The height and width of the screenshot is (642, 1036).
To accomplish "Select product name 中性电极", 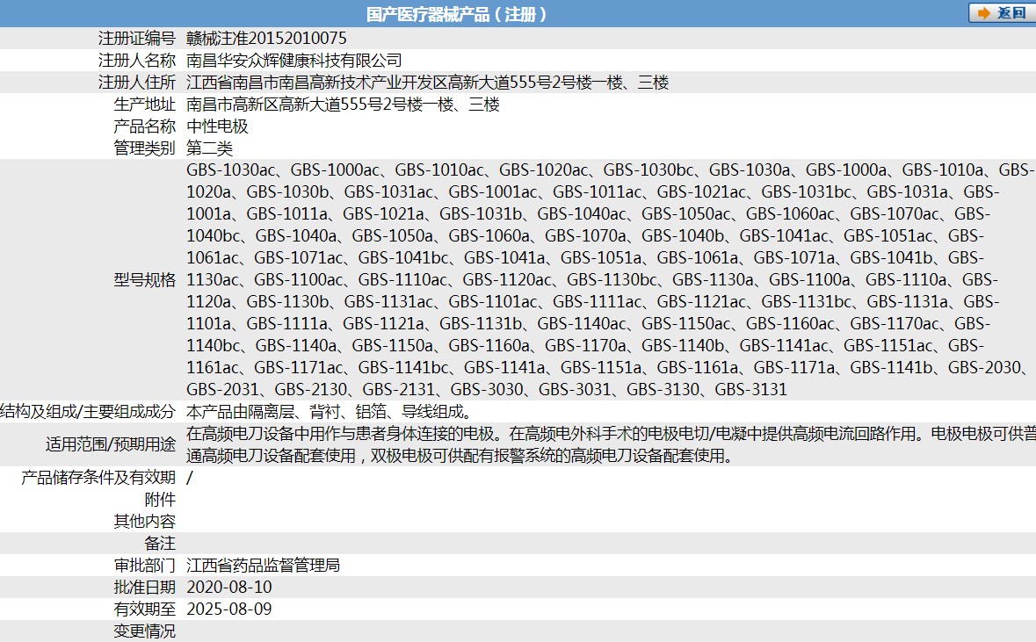I will pyautogui.click(x=217, y=126).
